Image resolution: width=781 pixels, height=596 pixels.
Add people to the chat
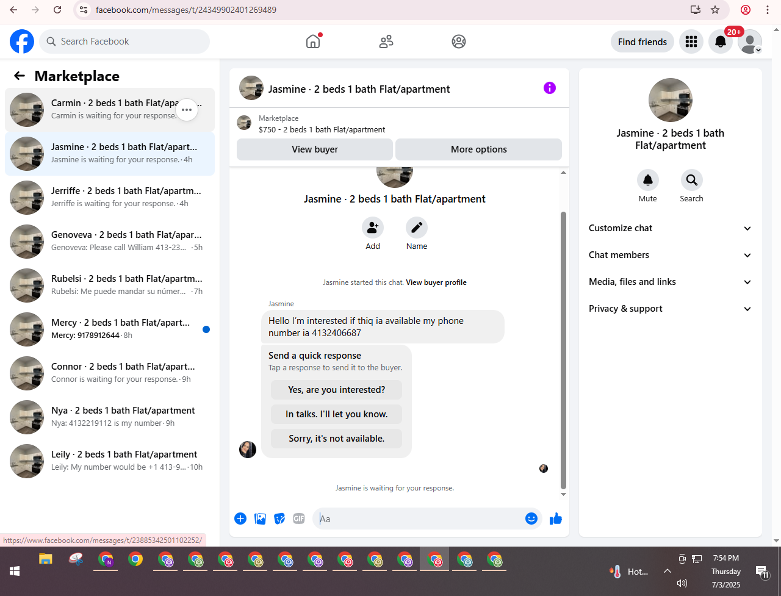(x=373, y=228)
